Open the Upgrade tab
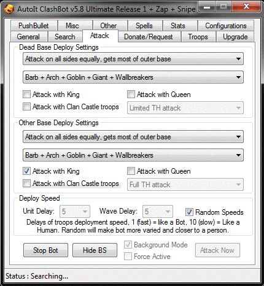The width and height of the screenshot is (264, 286). tap(235, 37)
